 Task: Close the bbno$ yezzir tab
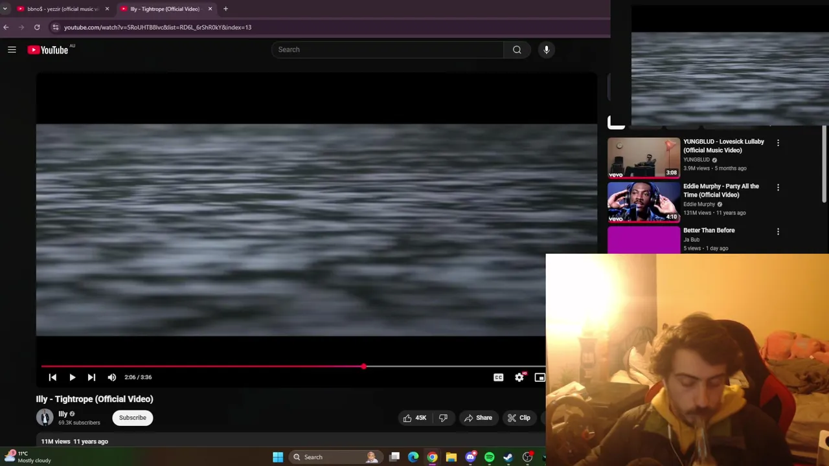pos(107,9)
